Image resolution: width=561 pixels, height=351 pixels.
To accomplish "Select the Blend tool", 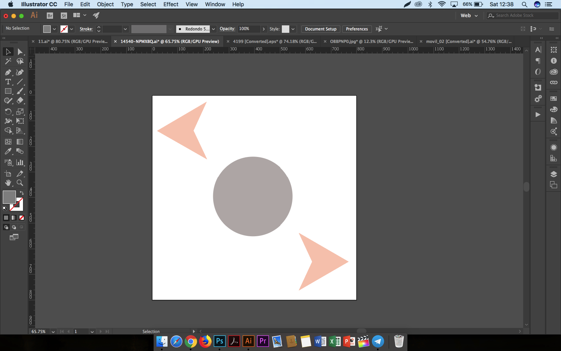I will 20,151.
